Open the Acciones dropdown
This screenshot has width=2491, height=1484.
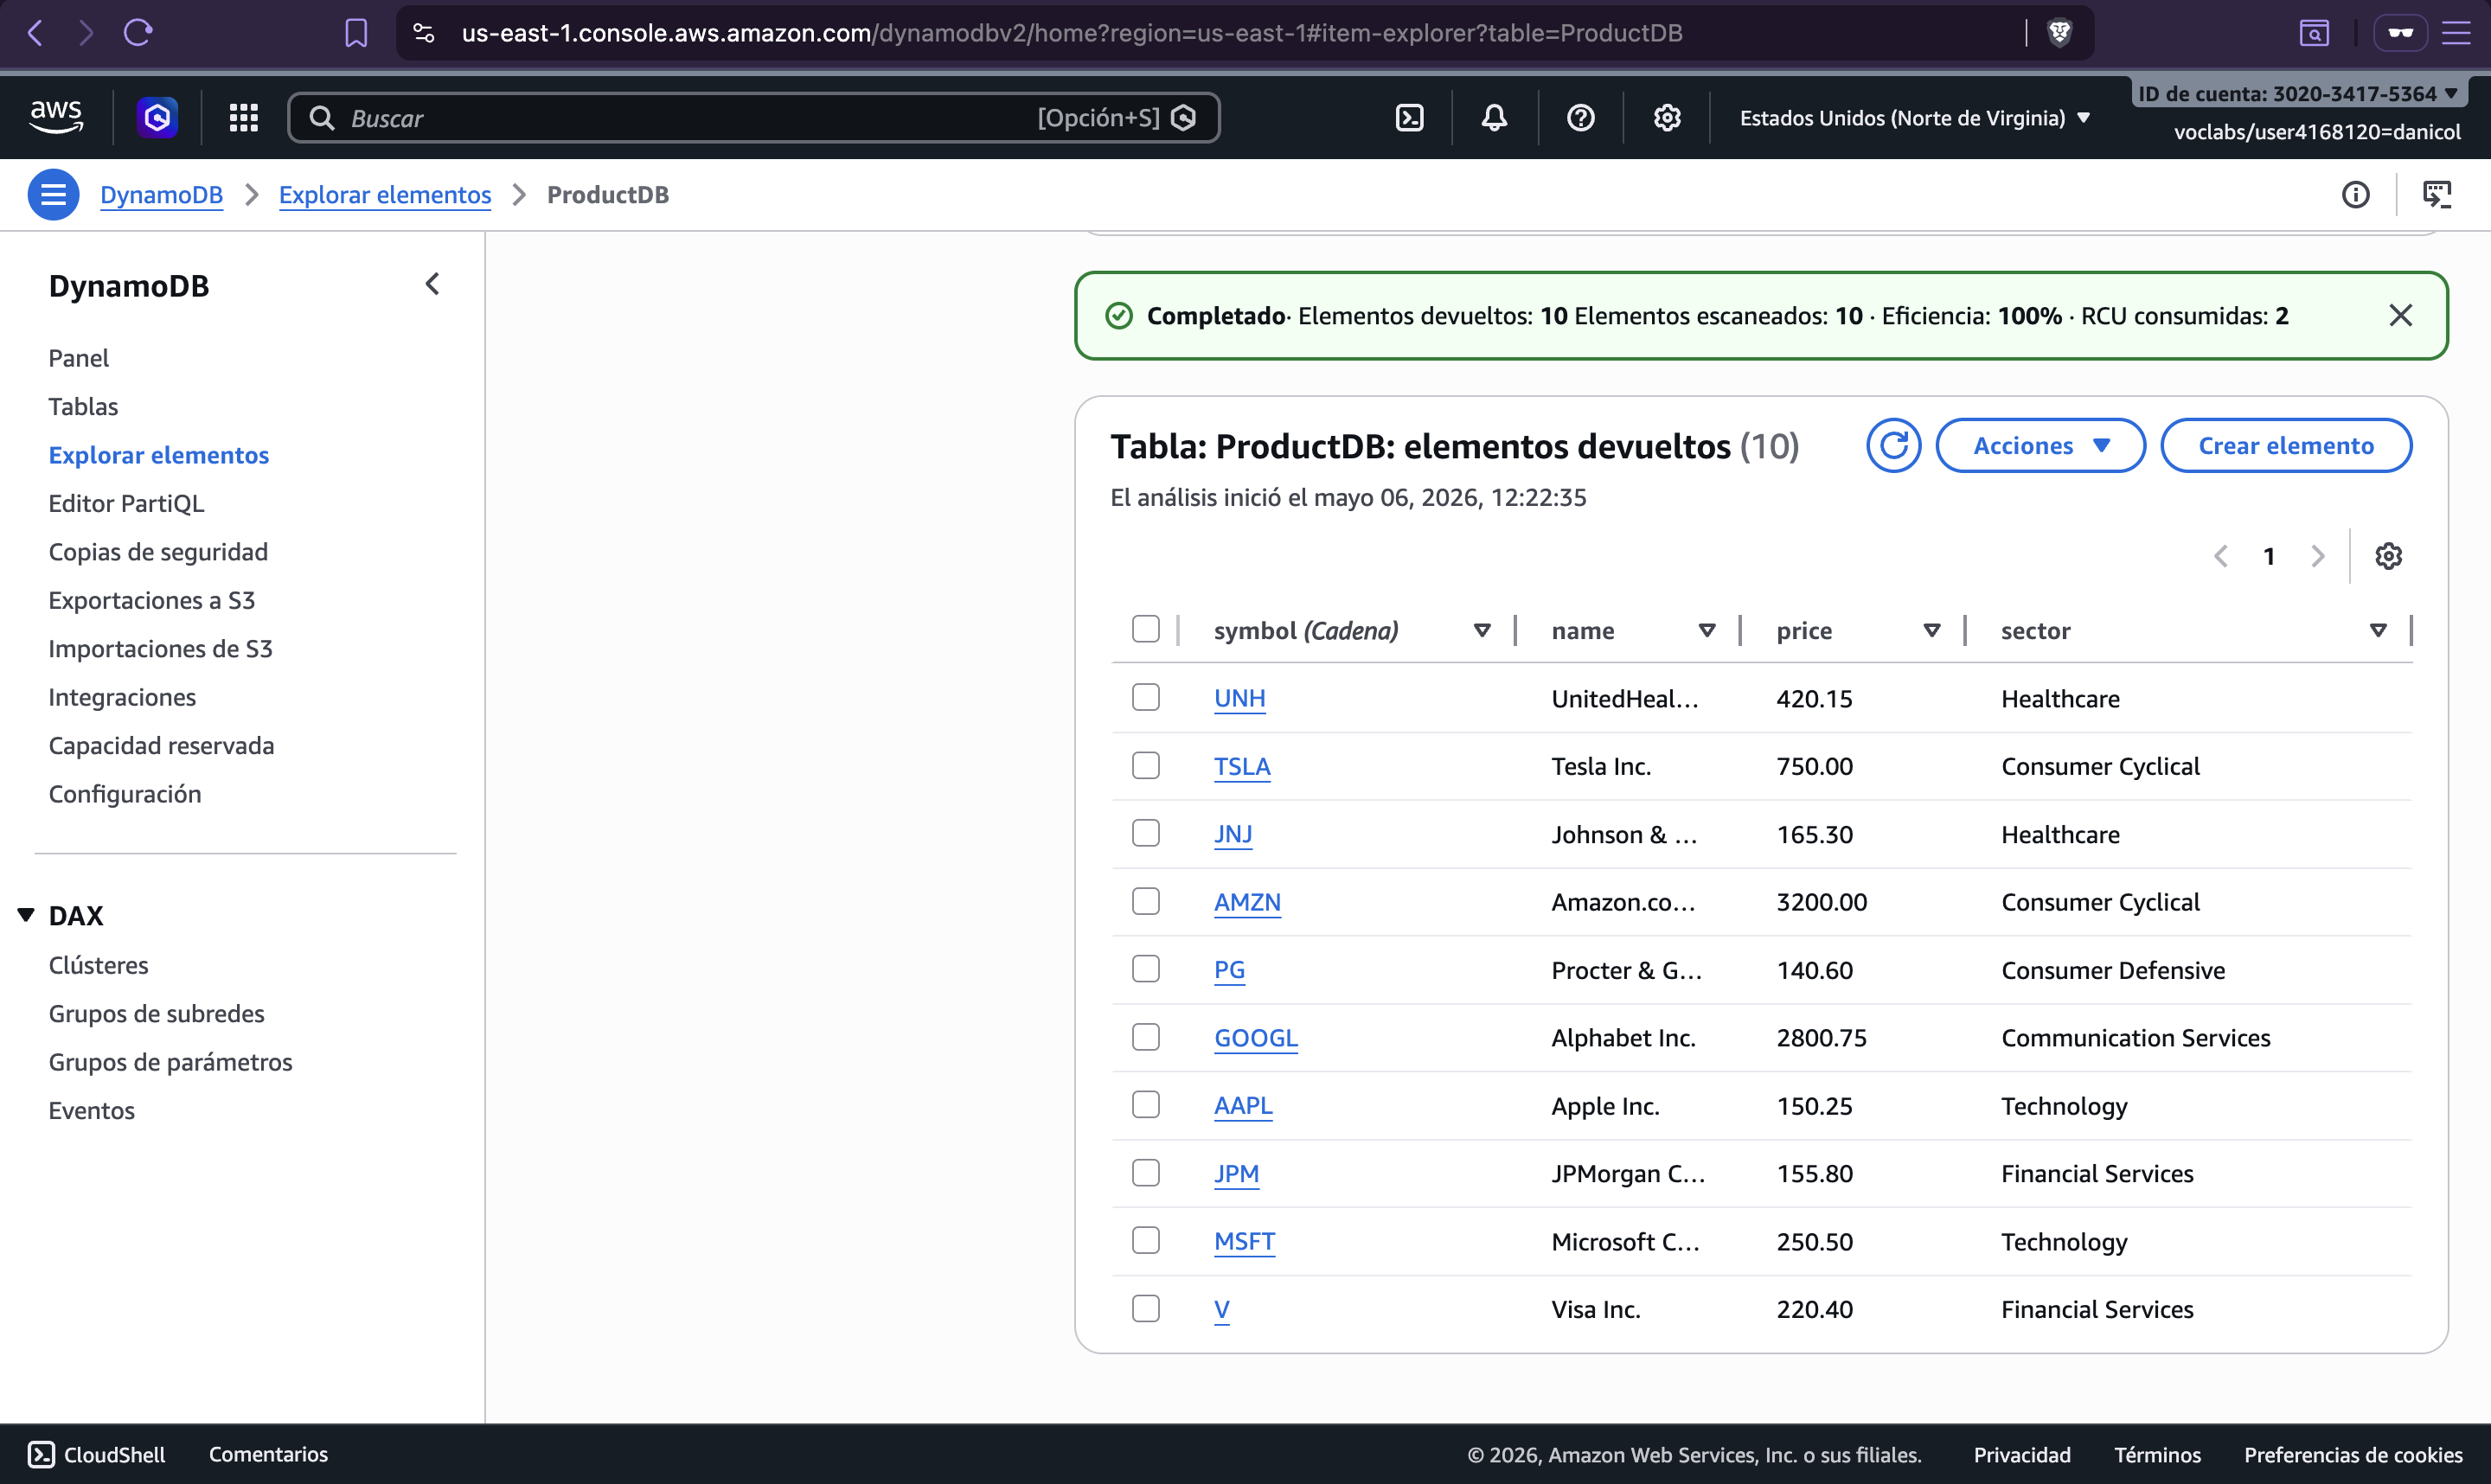(2040, 446)
